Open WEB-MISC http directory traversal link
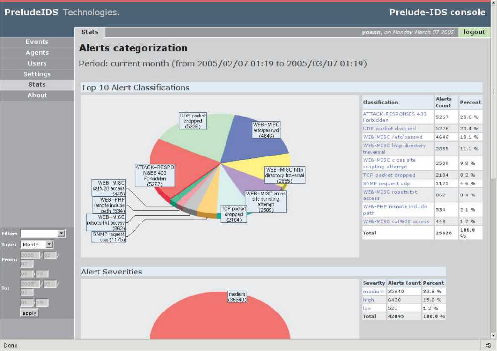The width and height of the screenshot is (497, 351). [x=394, y=149]
